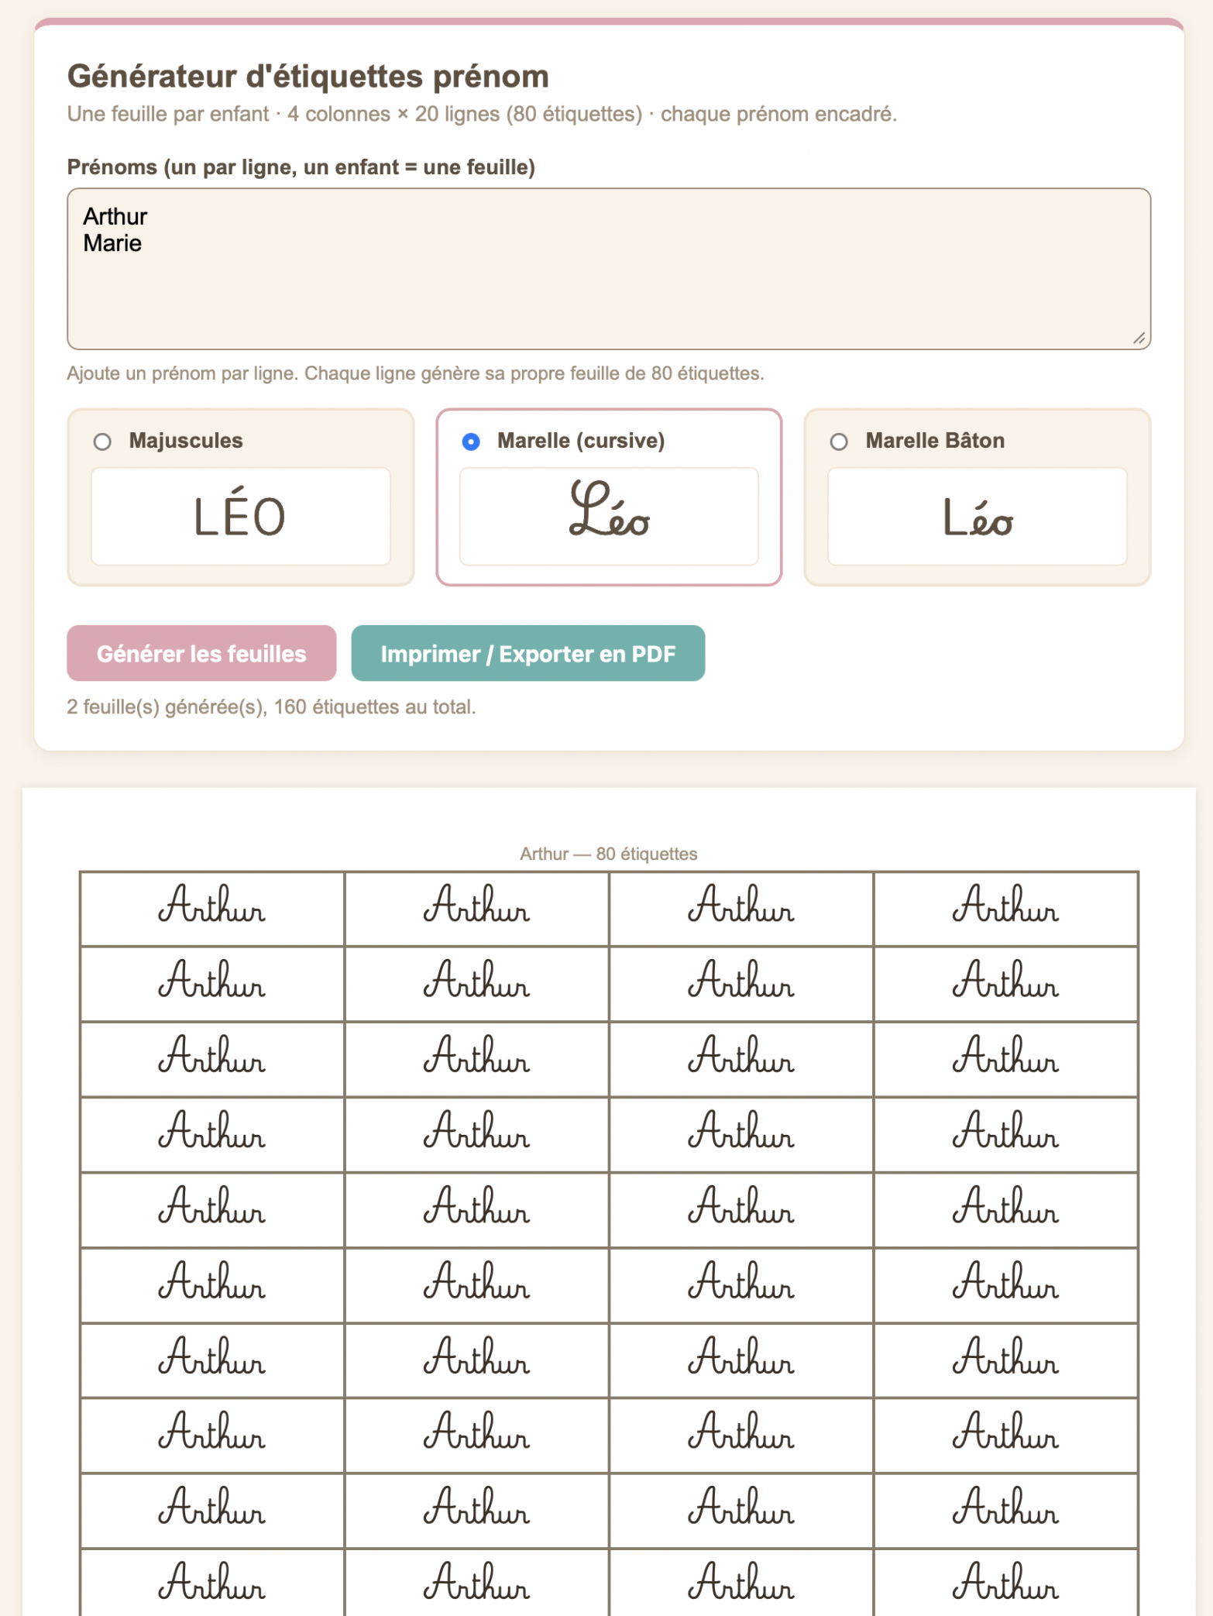Click the '2 feuille(s) générée(s)' status text
Viewport: 1213px width, 1616px height.
tap(271, 707)
